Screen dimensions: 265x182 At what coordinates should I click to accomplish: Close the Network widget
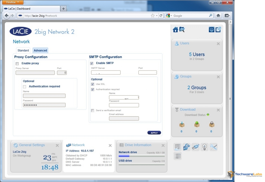110,145
